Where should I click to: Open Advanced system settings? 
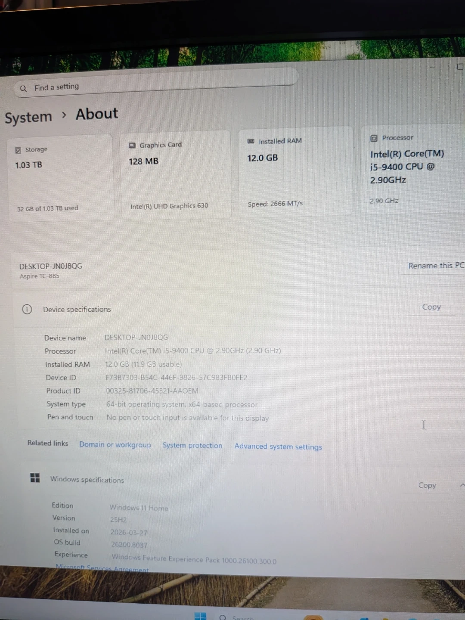278,446
